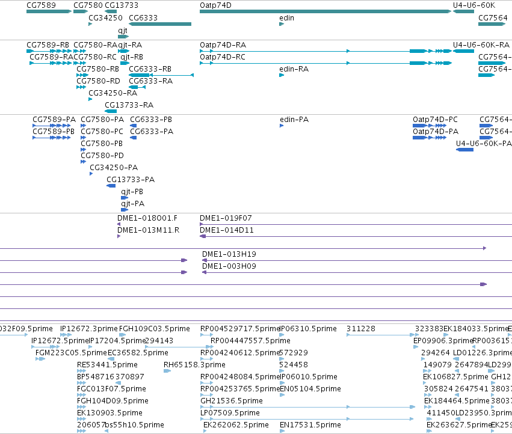Image resolution: width=512 pixels, height=434 pixels.
Task: Select EST label 572929
Action: [294, 353]
